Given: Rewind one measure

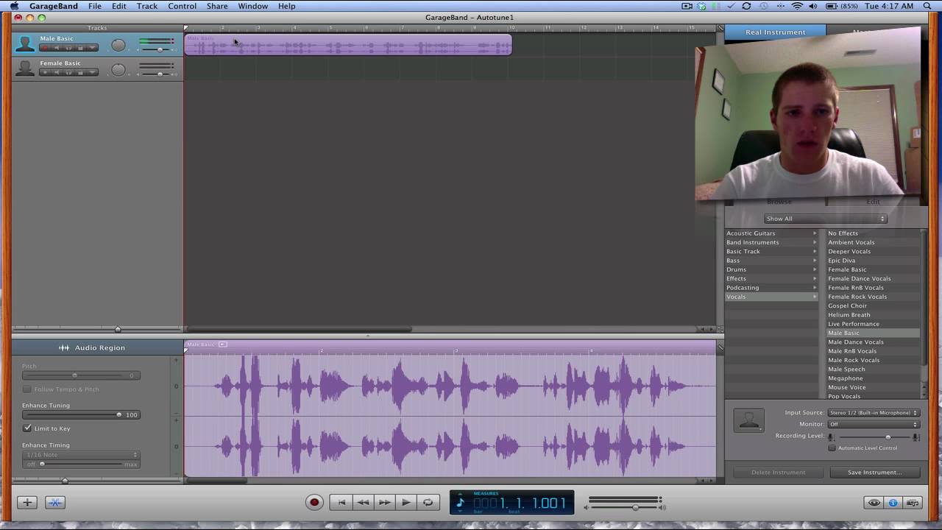Looking at the screenshot, I should (363, 502).
